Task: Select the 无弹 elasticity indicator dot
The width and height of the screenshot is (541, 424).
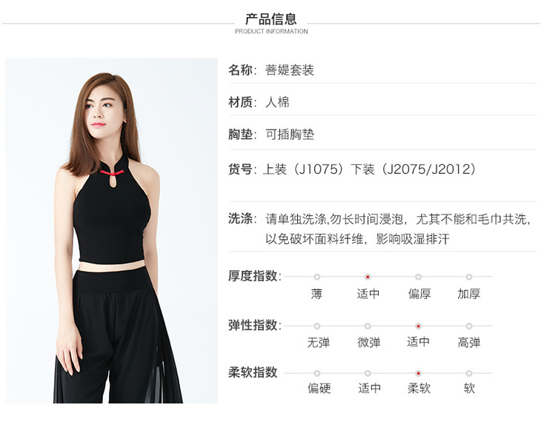Action: pos(316,326)
